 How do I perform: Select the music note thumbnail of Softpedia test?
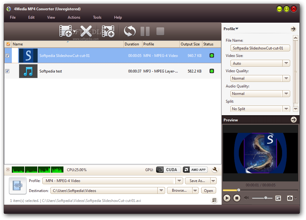28,71
